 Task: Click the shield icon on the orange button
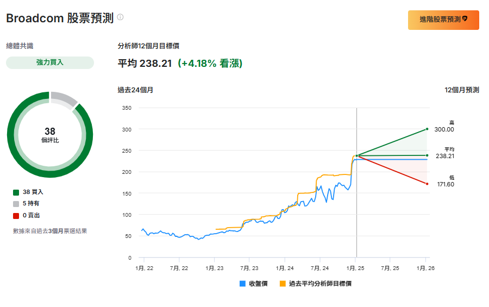click(x=465, y=19)
